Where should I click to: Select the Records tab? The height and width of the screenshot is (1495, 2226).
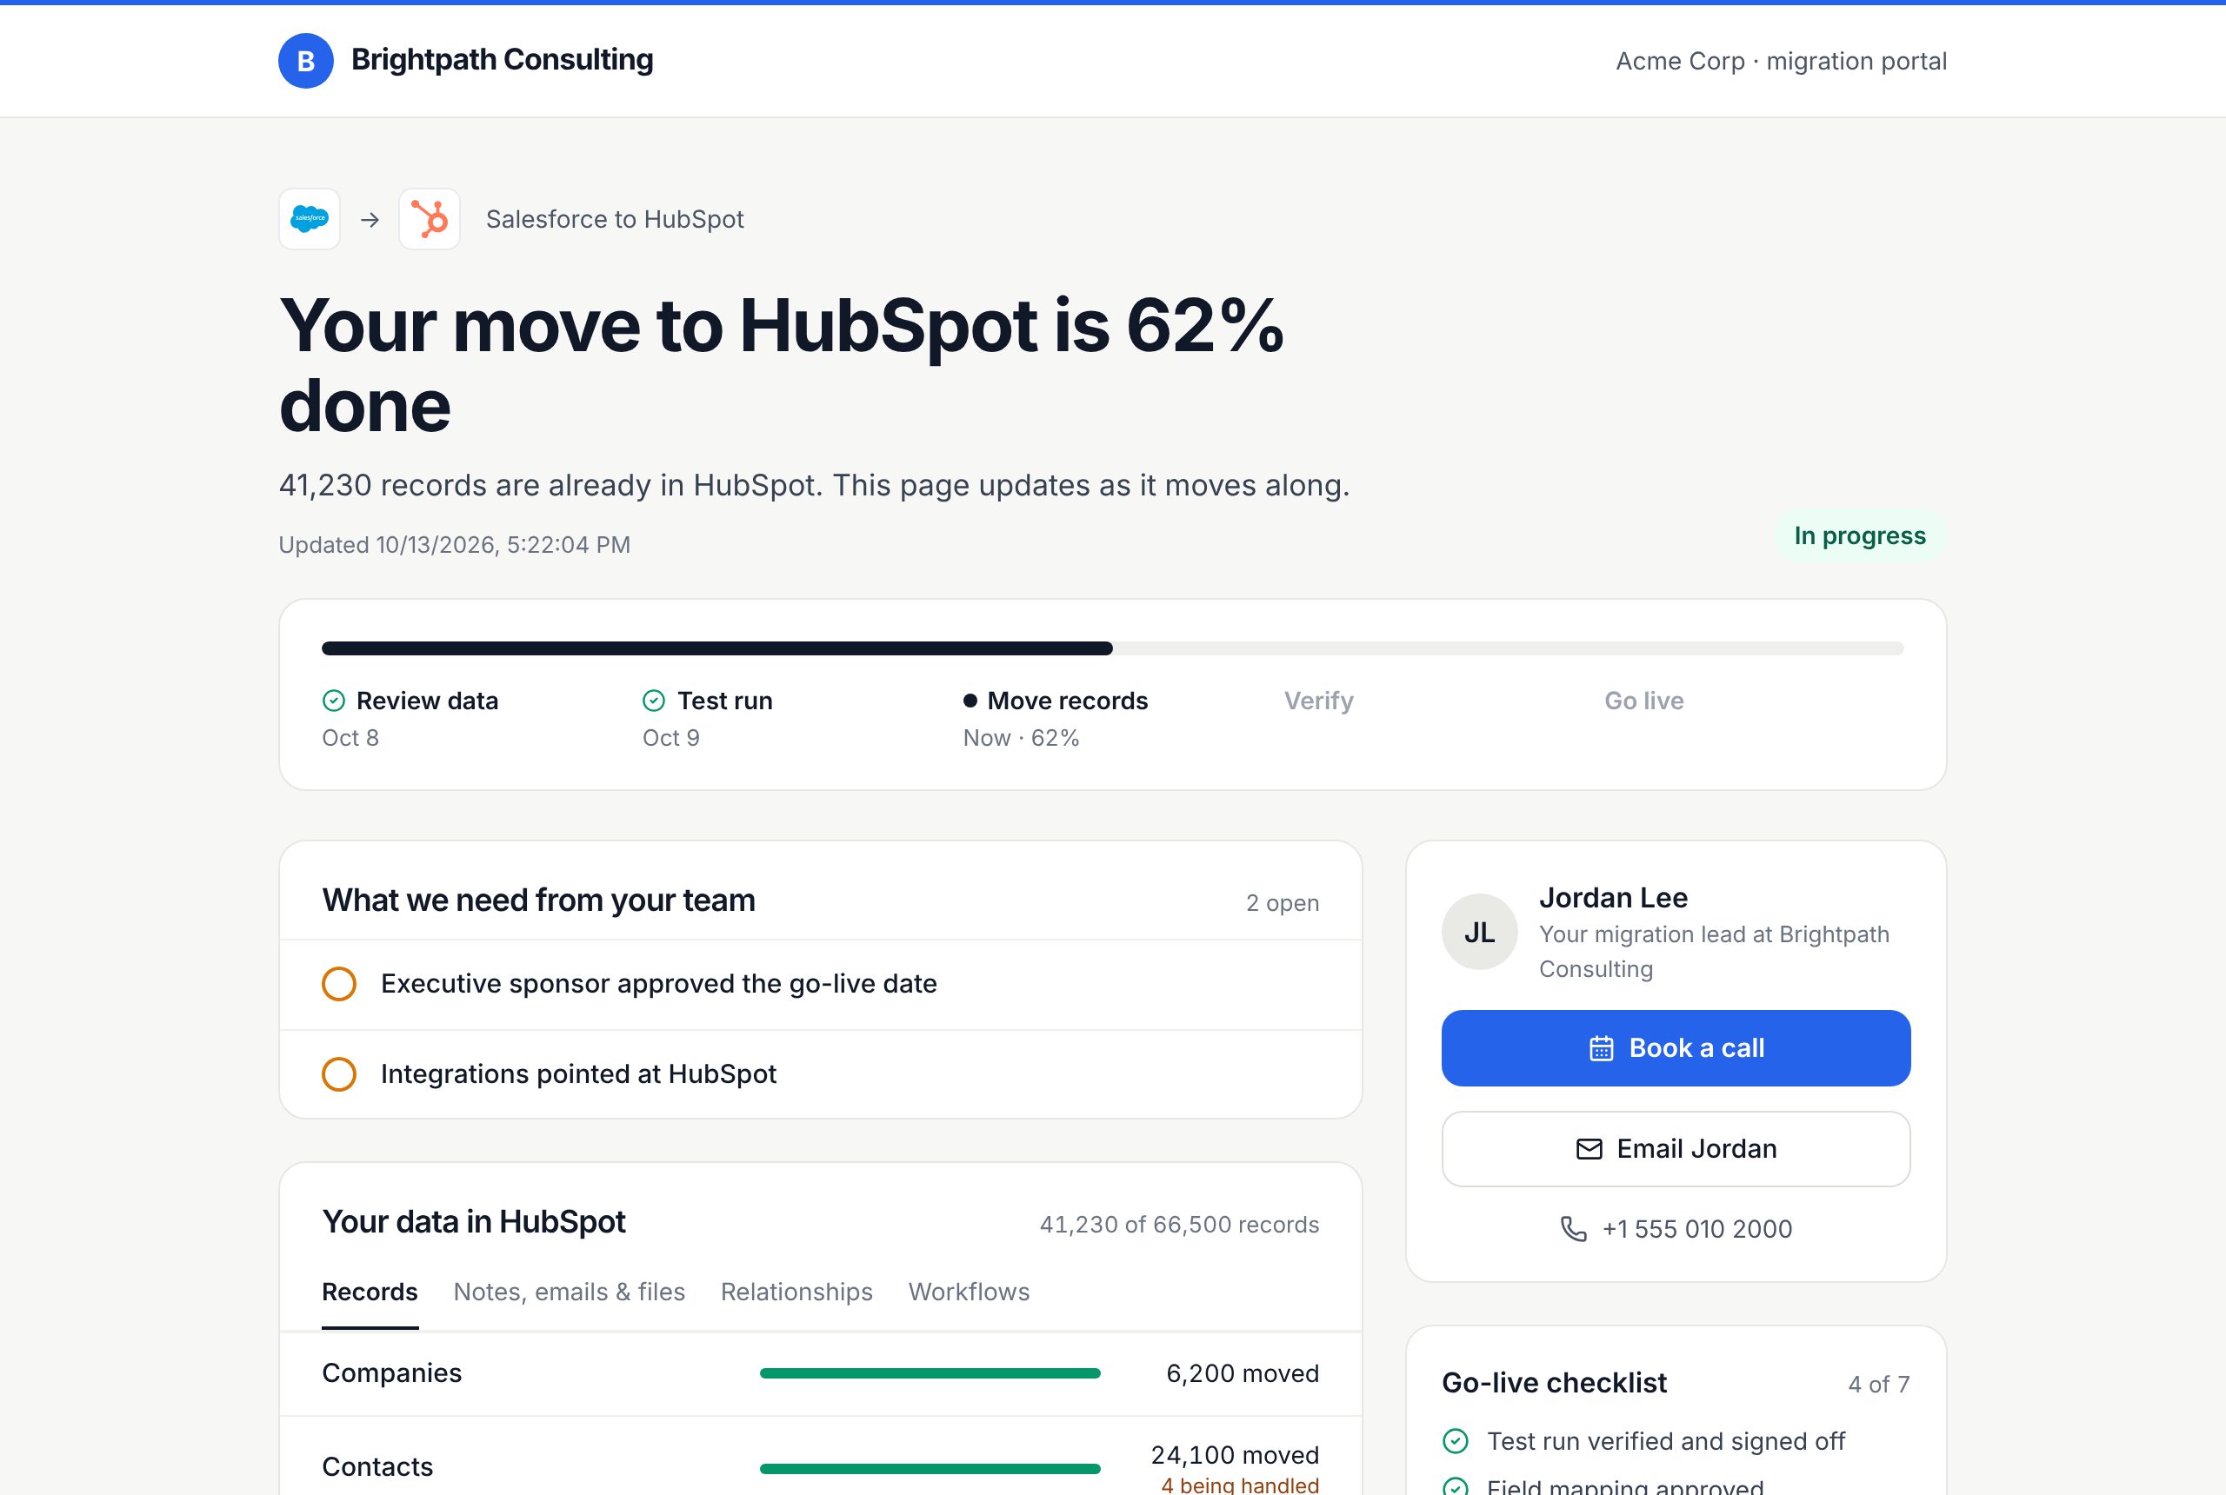(370, 1292)
